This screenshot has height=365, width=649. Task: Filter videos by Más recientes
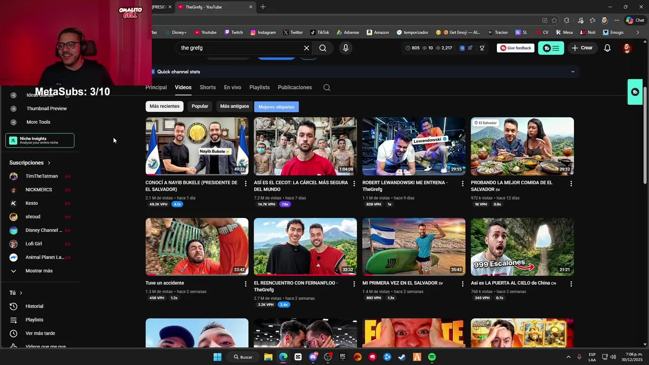click(164, 106)
